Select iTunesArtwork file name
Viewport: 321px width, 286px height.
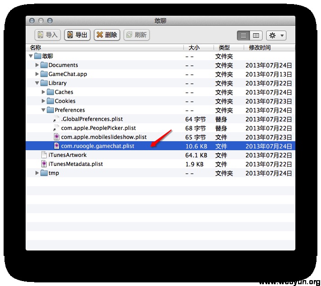(67, 155)
